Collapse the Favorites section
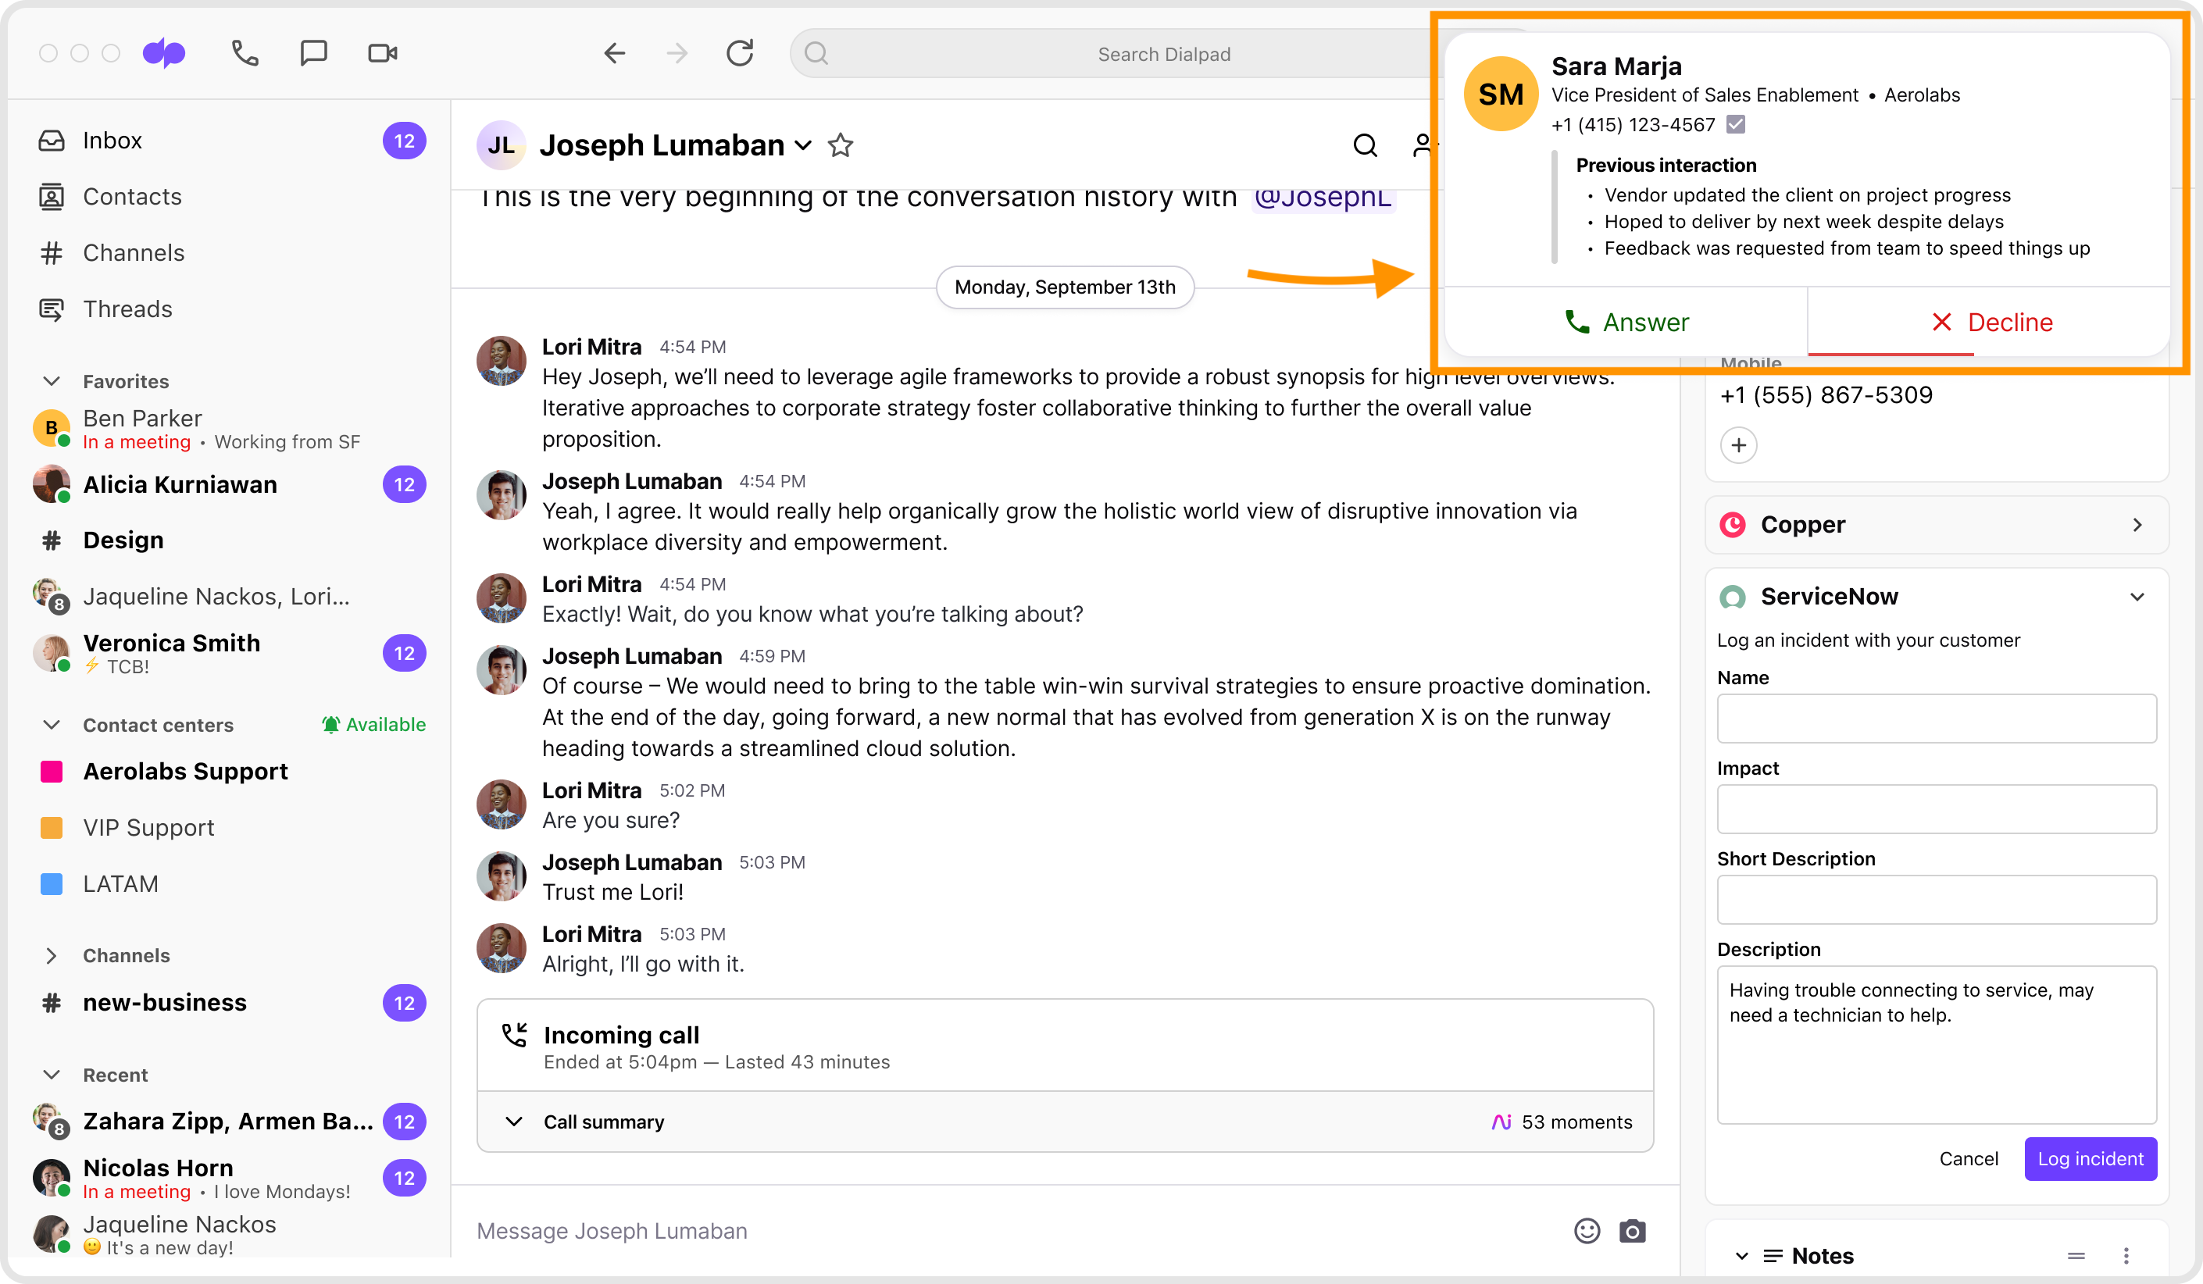 (x=52, y=381)
